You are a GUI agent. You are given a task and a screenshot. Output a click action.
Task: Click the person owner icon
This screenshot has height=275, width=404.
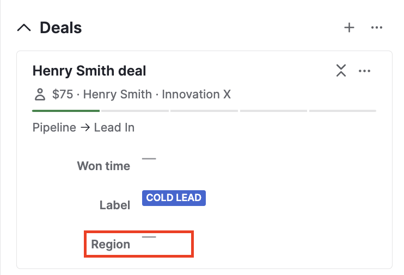tap(40, 94)
